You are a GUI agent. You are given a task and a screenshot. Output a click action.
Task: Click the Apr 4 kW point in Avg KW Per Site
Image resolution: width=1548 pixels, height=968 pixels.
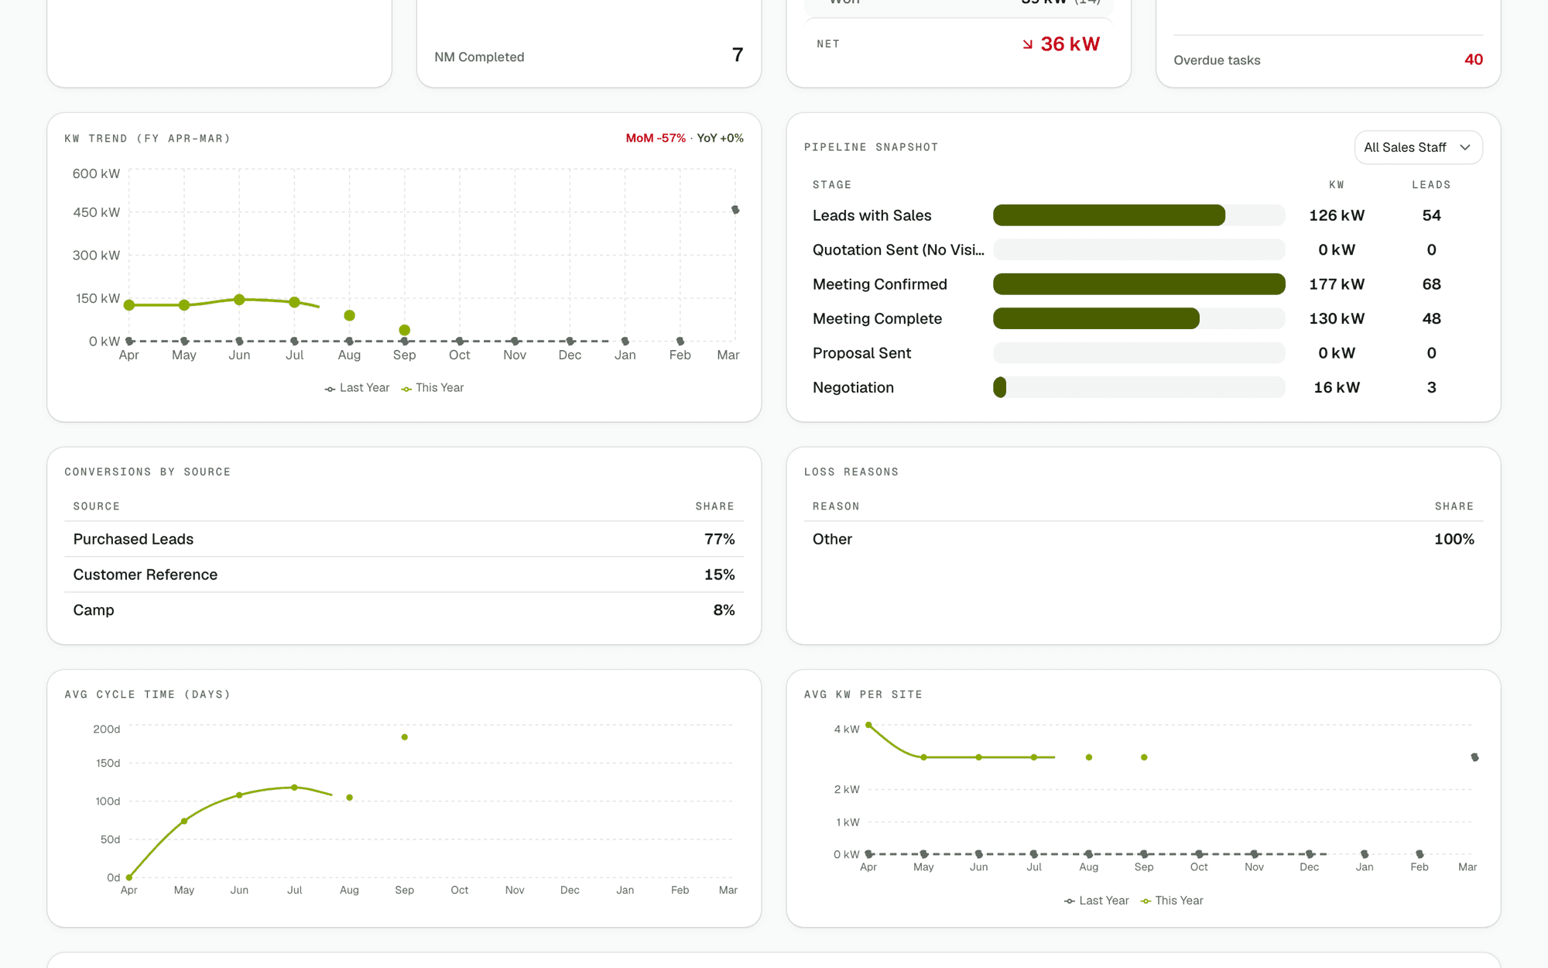coord(868,726)
